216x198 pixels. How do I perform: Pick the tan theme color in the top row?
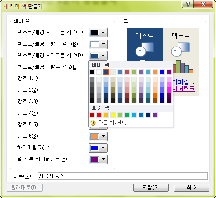tap(113, 72)
